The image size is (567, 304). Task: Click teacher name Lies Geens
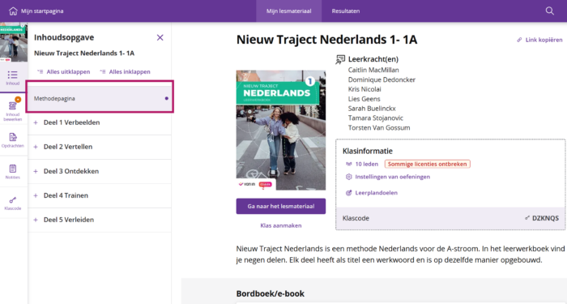tap(364, 99)
